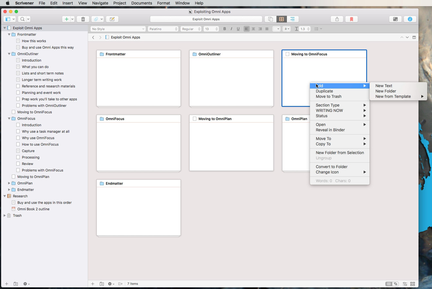
Task: Expand the Endmatter folder in binder
Action: [9, 190]
